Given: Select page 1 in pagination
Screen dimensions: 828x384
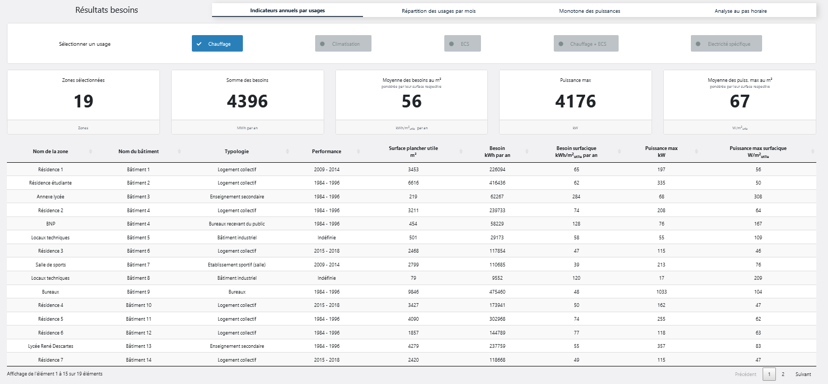Looking at the screenshot, I should pyautogui.click(x=769, y=374).
